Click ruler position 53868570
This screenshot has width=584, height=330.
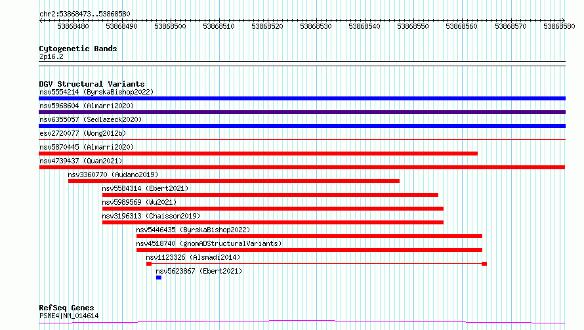pos(511,26)
